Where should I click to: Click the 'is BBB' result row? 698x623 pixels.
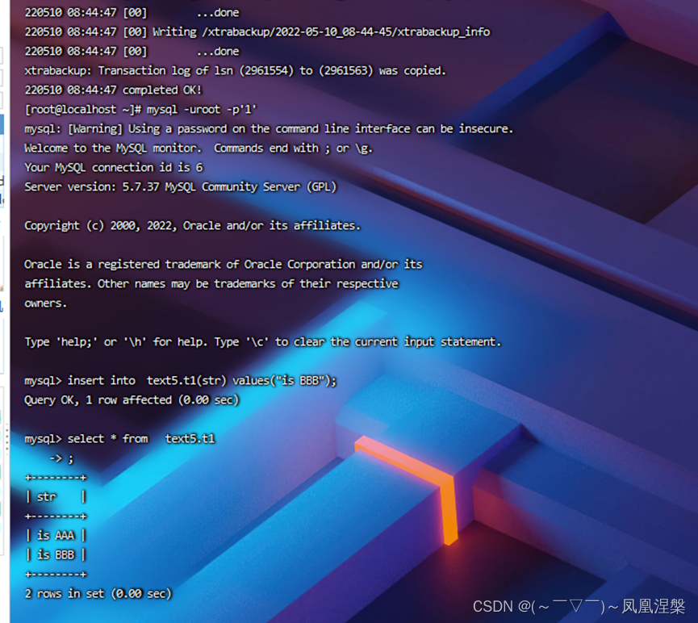(56, 555)
